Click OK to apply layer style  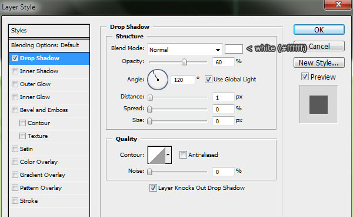tap(319, 29)
